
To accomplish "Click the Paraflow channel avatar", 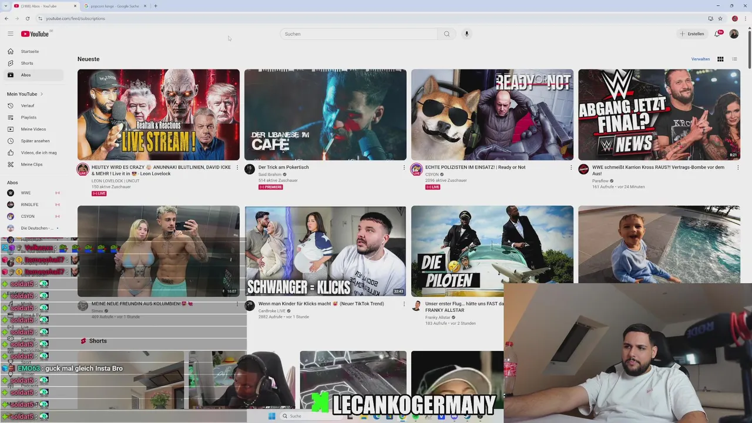I will [583, 169].
